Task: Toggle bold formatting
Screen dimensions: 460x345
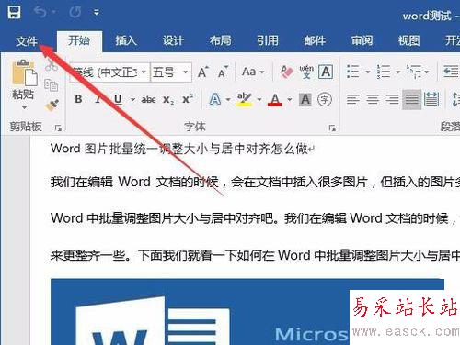Action: click(x=78, y=99)
